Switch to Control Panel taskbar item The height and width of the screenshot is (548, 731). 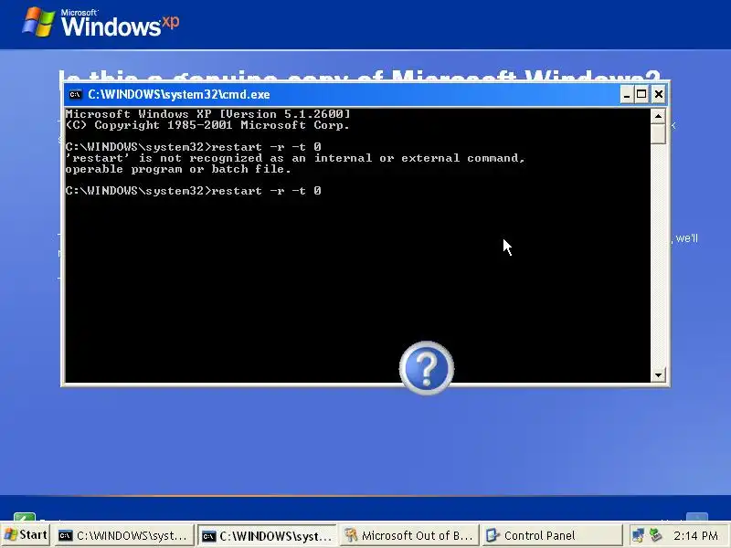[552, 536]
